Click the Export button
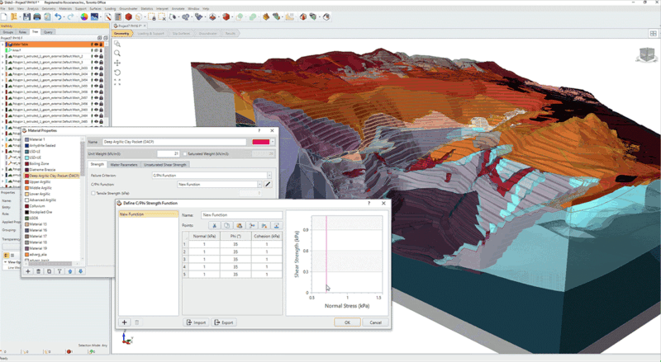 pyautogui.click(x=224, y=322)
